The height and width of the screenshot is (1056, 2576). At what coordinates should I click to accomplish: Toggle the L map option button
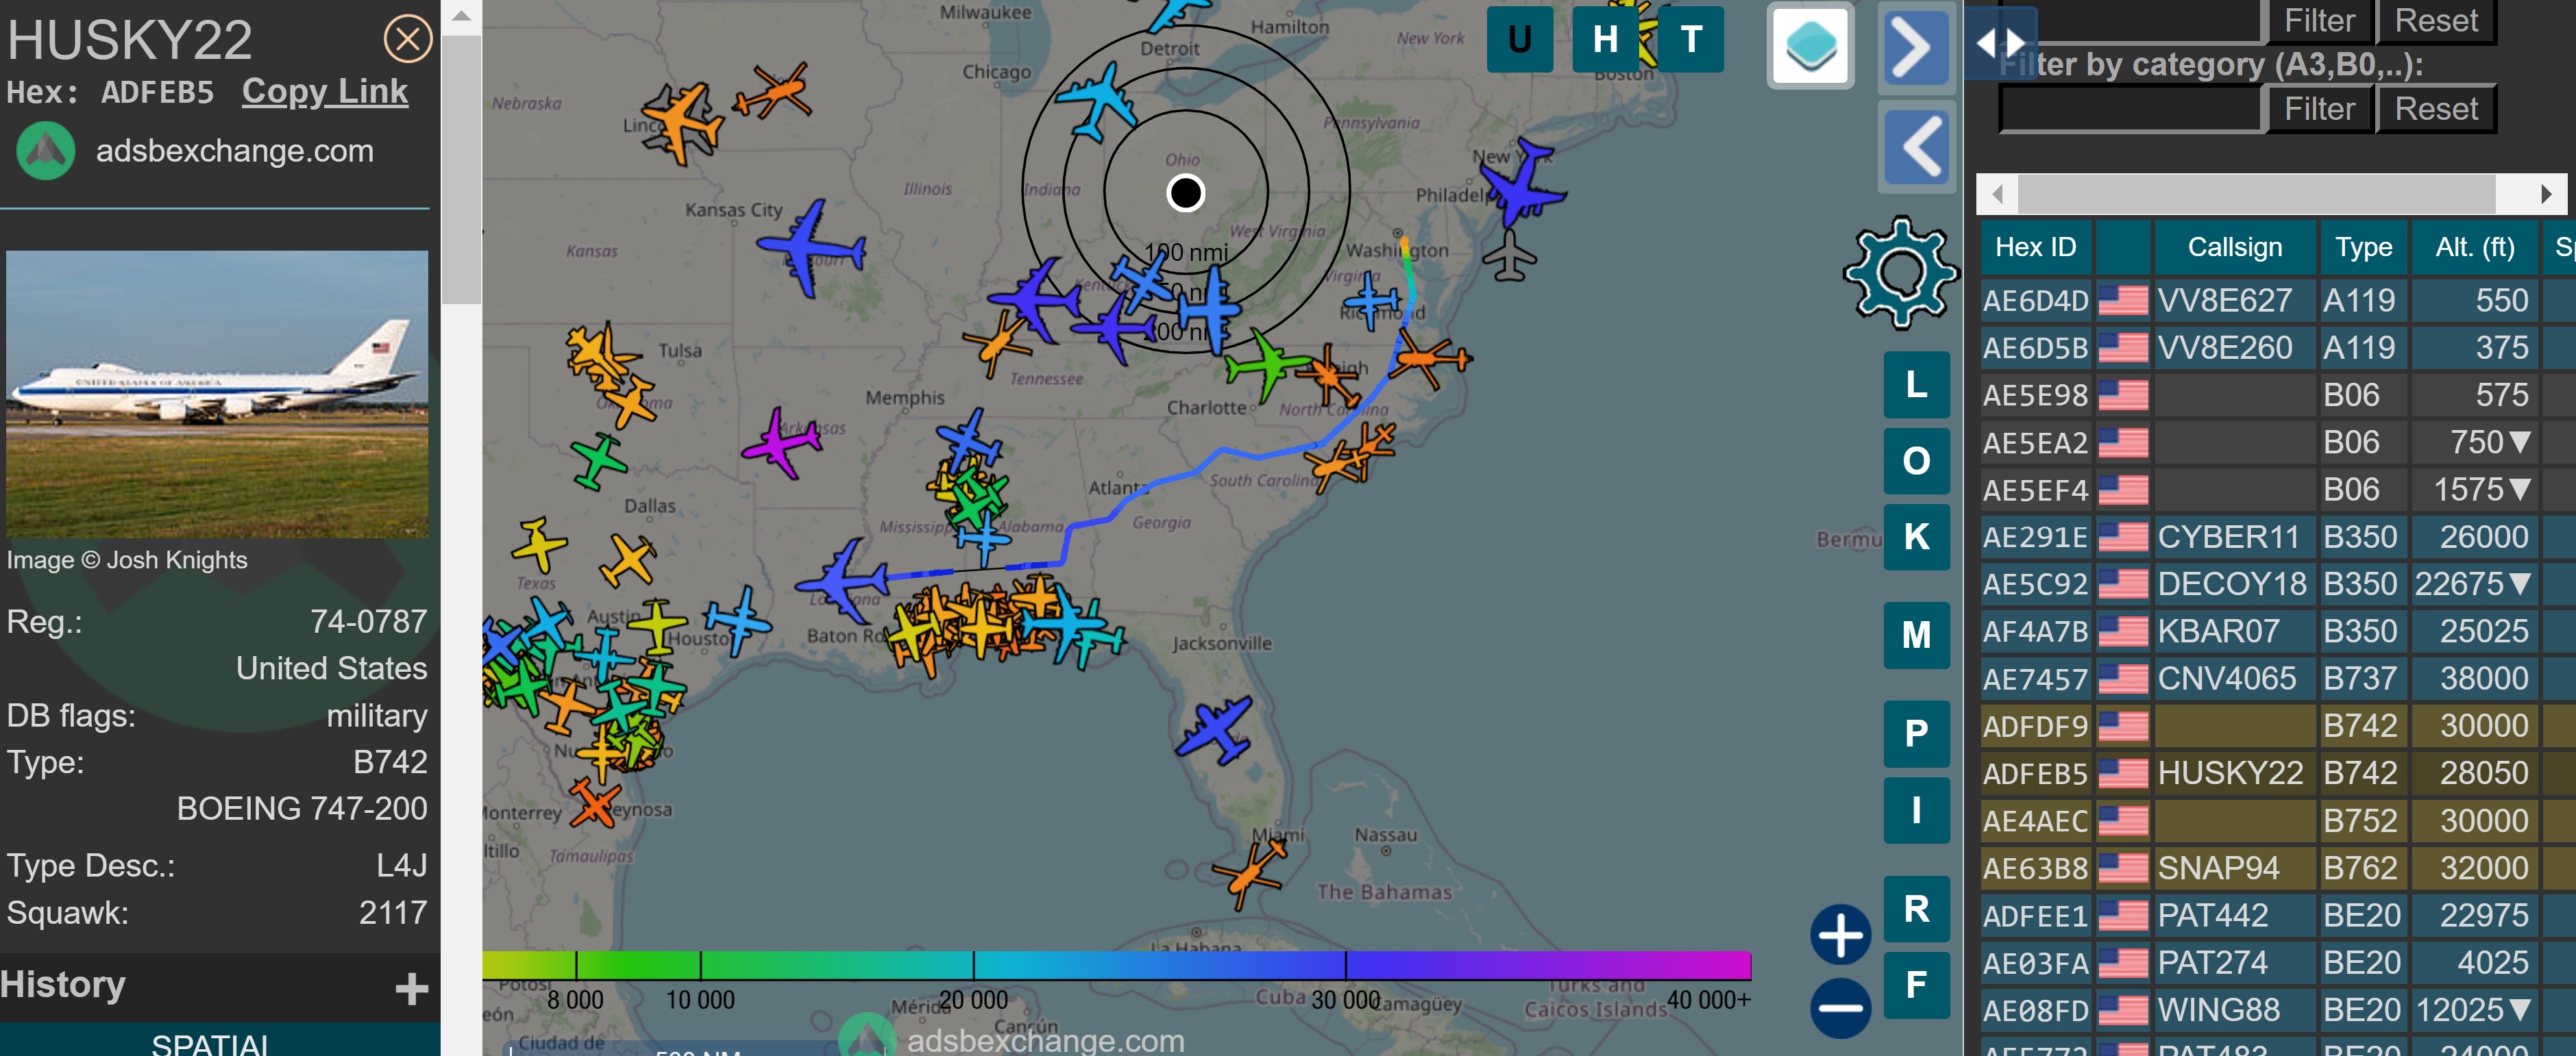[1916, 385]
